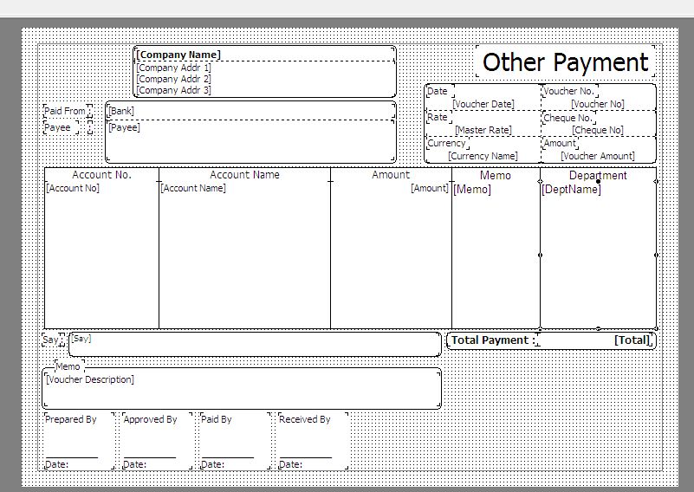Click the [Voucher No] field
This screenshot has height=492, width=694.
coord(597,104)
